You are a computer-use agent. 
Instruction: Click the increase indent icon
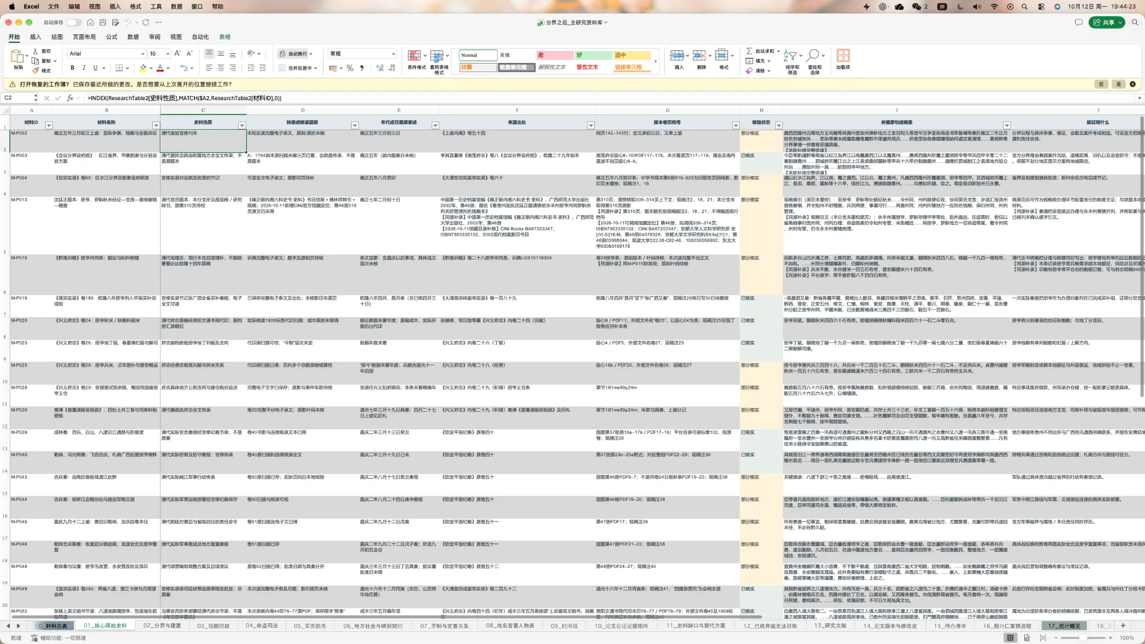(x=262, y=68)
